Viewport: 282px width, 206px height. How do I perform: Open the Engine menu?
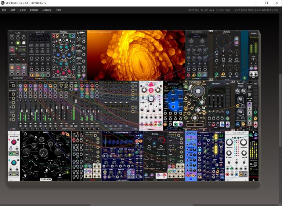tap(34, 10)
